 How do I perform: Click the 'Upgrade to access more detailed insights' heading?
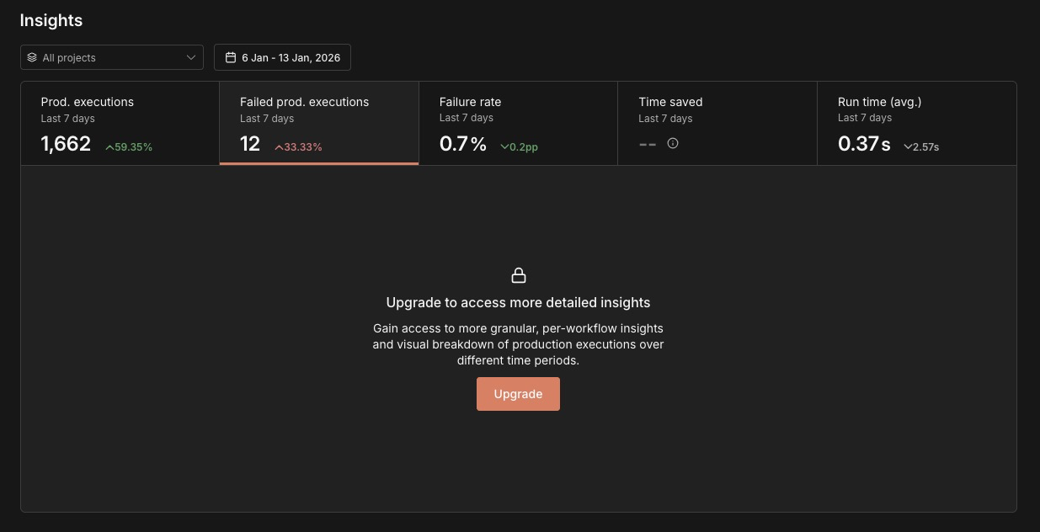pyautogui.click(x=518, y=302)
